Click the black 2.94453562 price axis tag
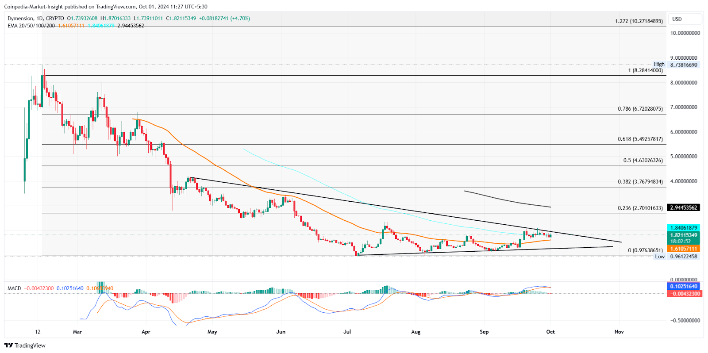This screenshot has height=353, width=708. point(684,207)
